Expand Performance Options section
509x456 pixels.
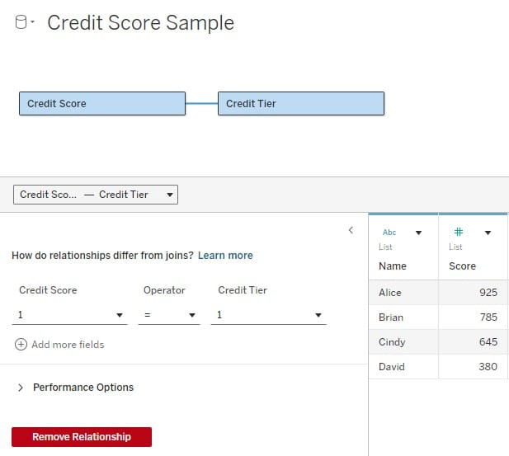click(76, 388)
